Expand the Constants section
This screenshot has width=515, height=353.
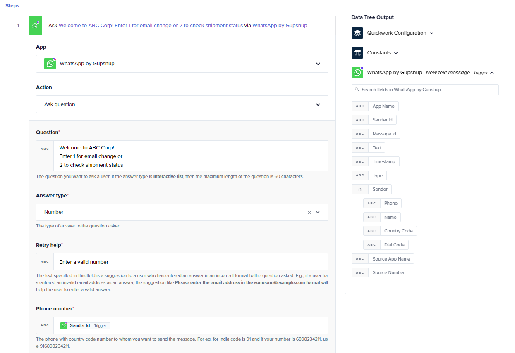pyautogui.click(x=396, y=53)
